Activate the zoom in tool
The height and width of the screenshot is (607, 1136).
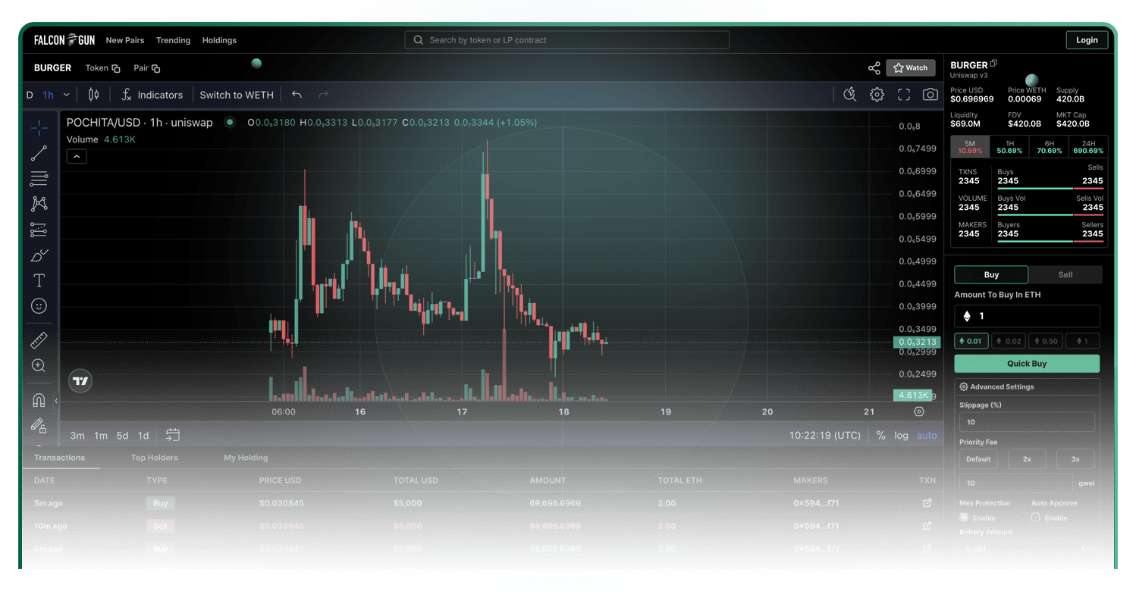coord(39,365)
